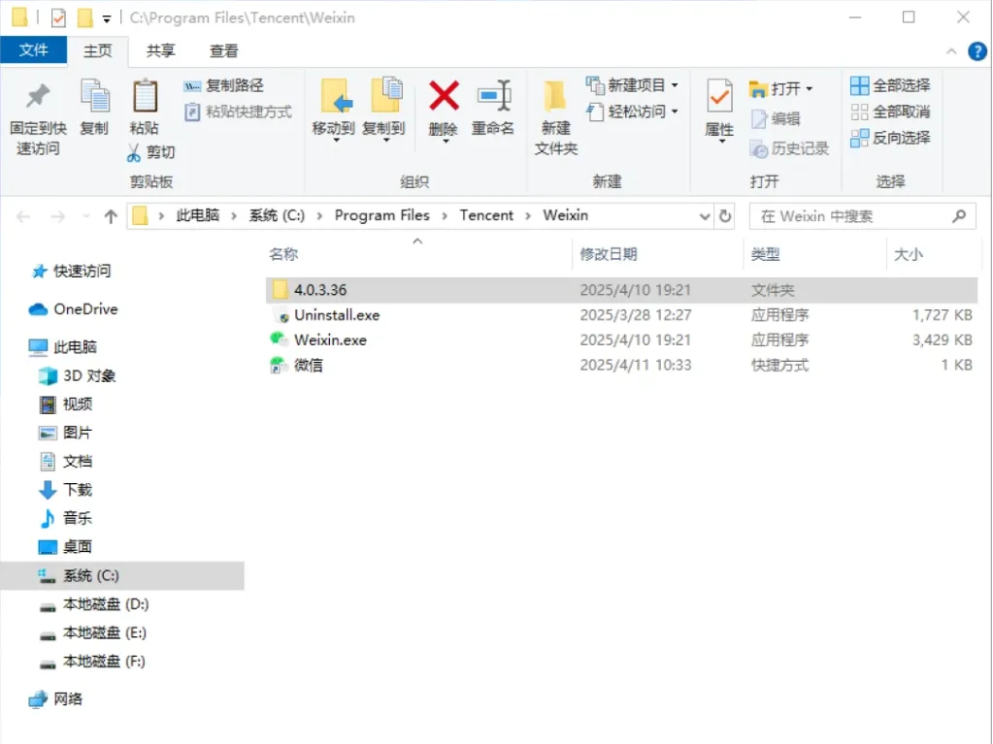Click 系统 (C:) in the breadcrumb
The width and height of the screenshot is (993, 744).
tap(277, 215)
